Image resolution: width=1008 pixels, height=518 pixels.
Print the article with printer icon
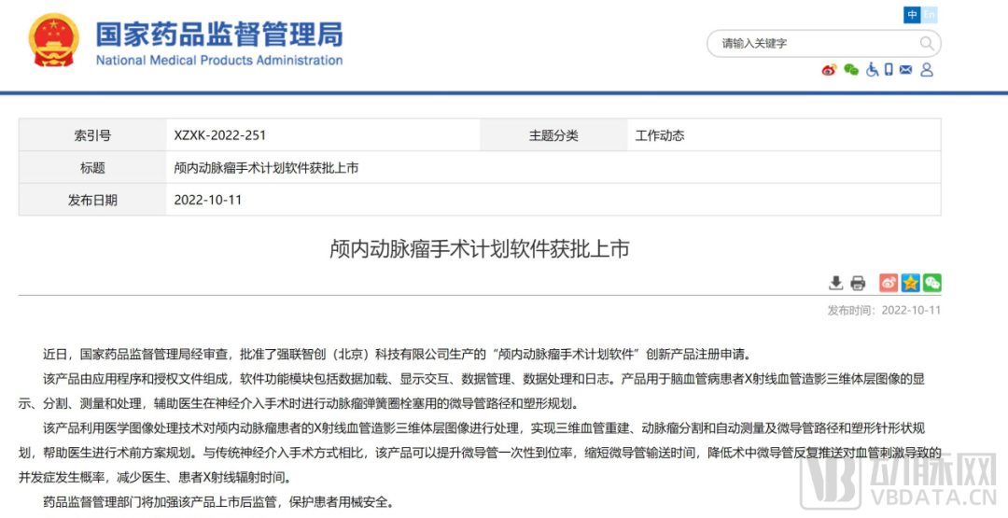(x=858, y=283)
